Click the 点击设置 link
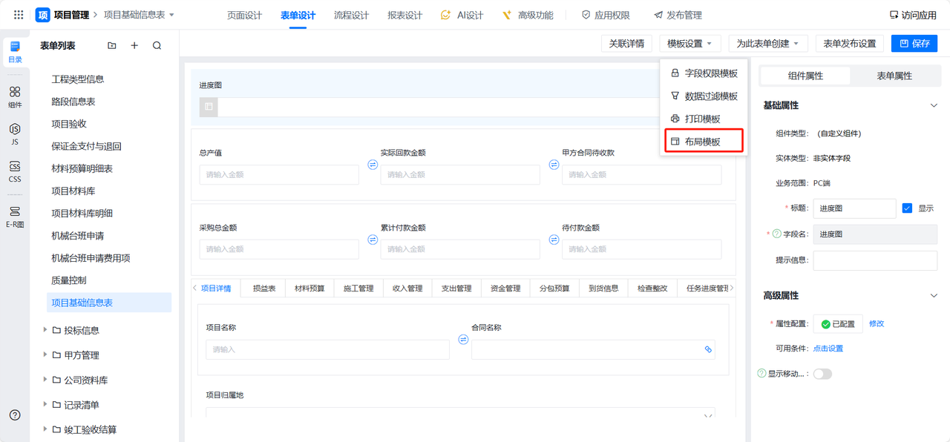Viewport: 950px width, 442px height. tap(828, 349)
